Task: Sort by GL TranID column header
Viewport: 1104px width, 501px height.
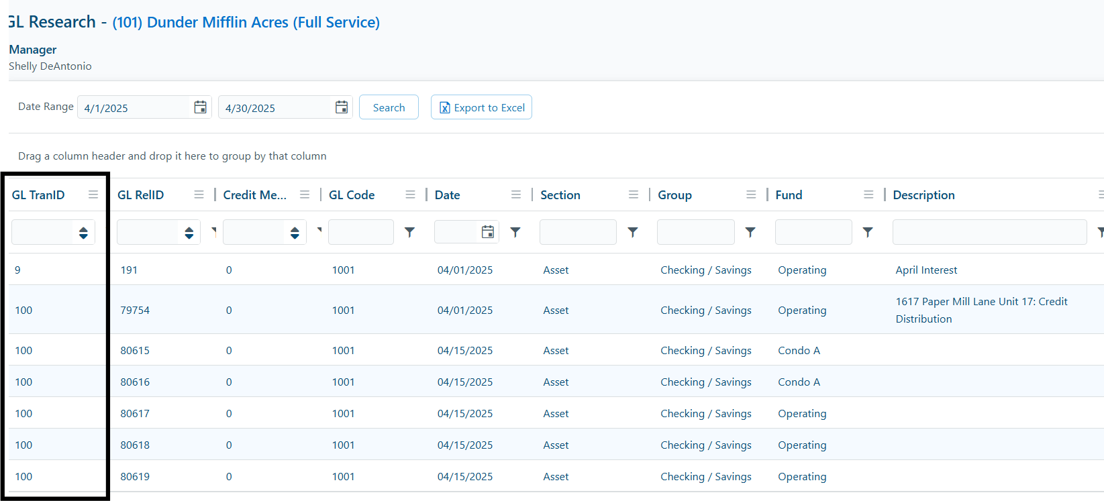Action: pos(38,194)
